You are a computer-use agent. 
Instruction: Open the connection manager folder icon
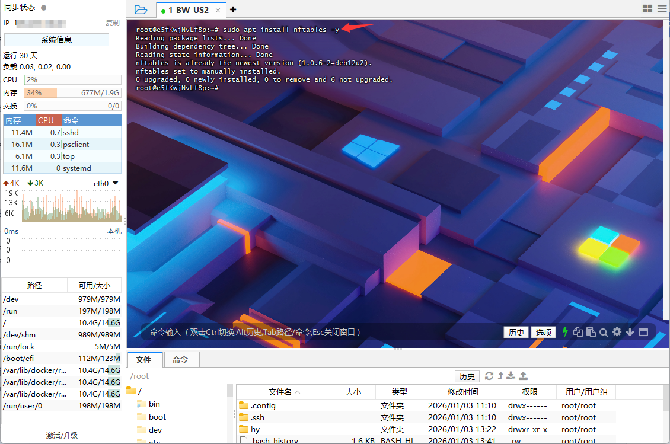pos(141,9)
